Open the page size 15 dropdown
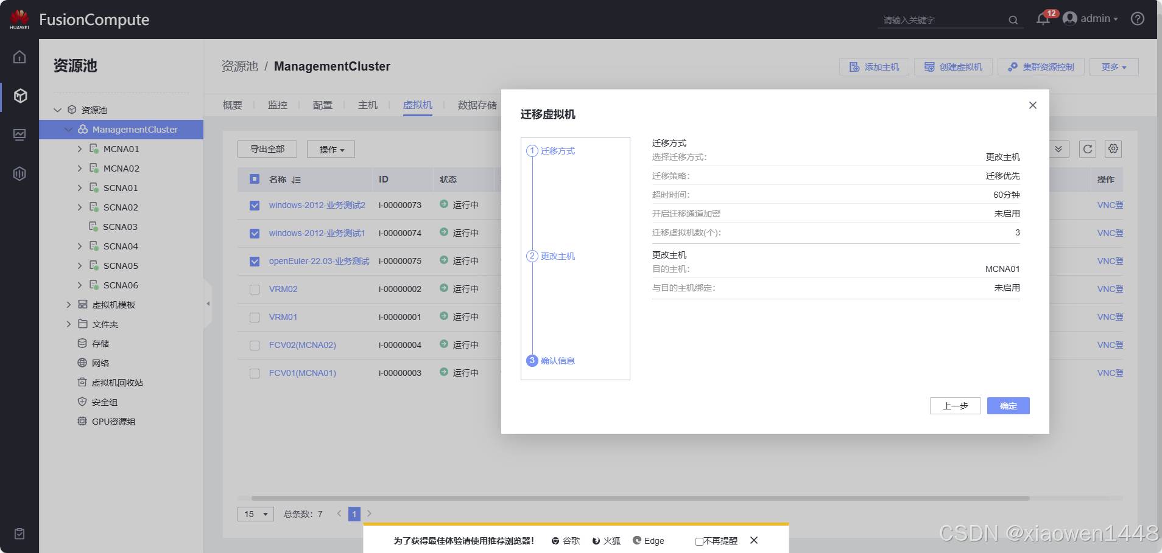1162x553 pixels. (255, 514)
